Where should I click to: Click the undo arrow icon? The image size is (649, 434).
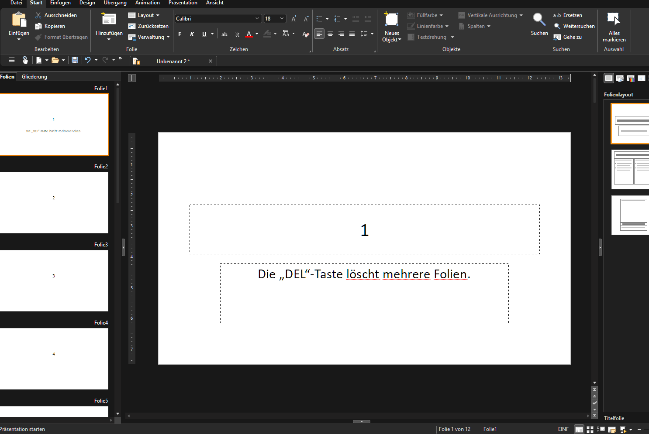tap(88, 60)
